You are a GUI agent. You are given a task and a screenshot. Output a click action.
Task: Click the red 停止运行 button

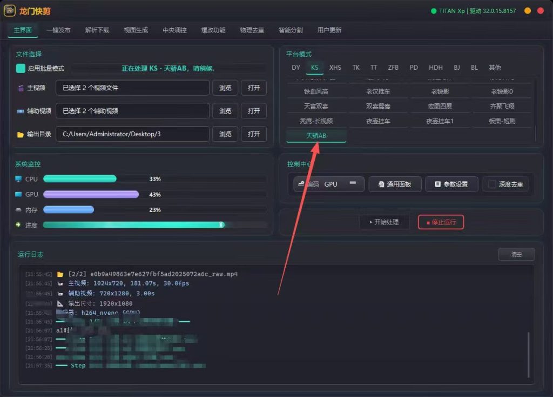click(441, 222)
